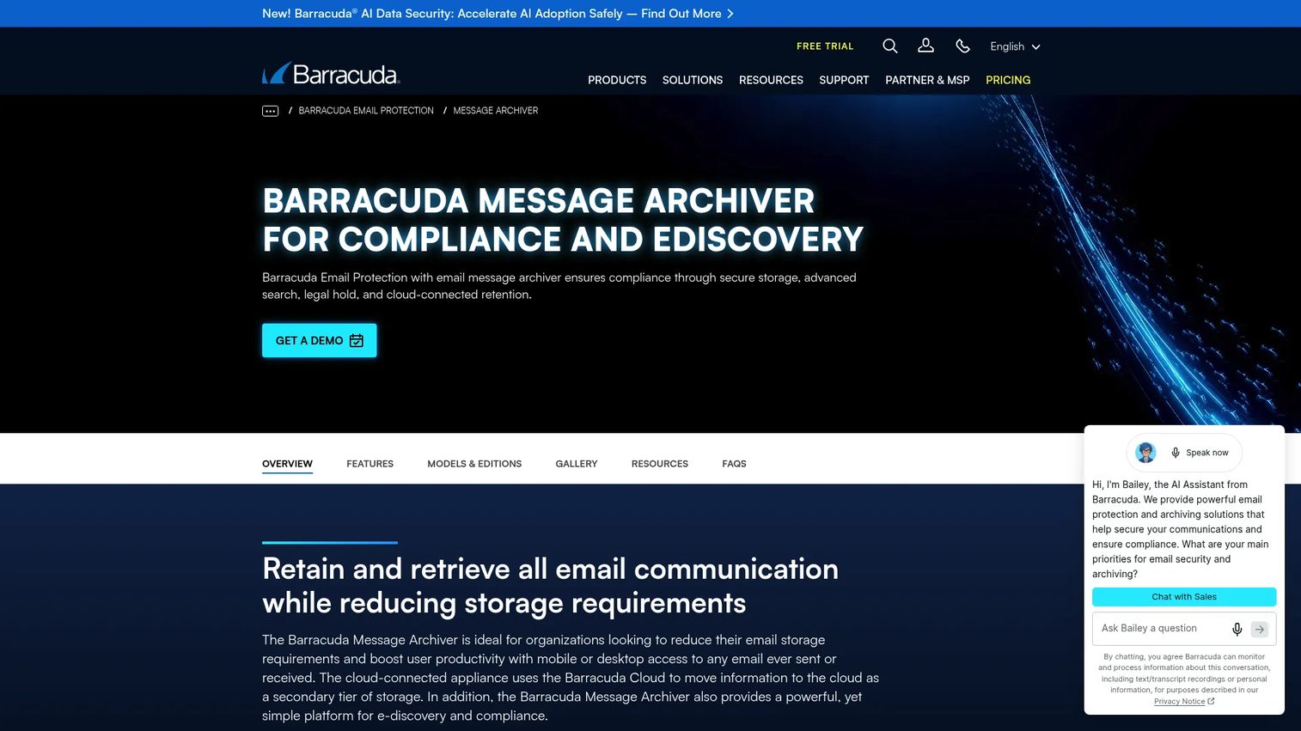Screen dimensions: 1301x731
Task: Open the Products menu
Action: tap(617, 80)
